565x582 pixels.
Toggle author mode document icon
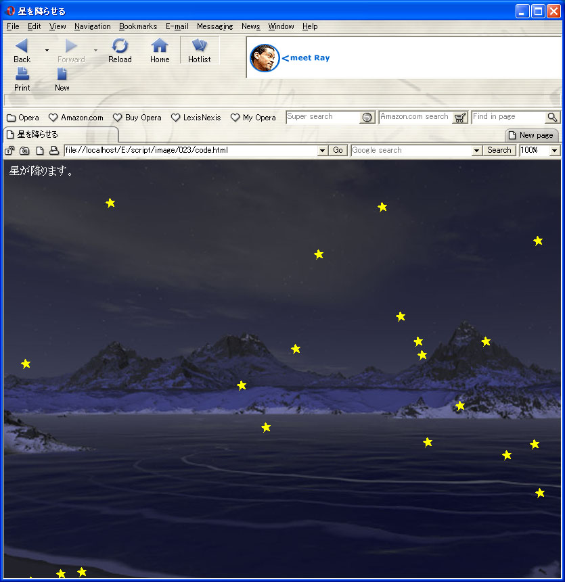[x=39, y=150]
